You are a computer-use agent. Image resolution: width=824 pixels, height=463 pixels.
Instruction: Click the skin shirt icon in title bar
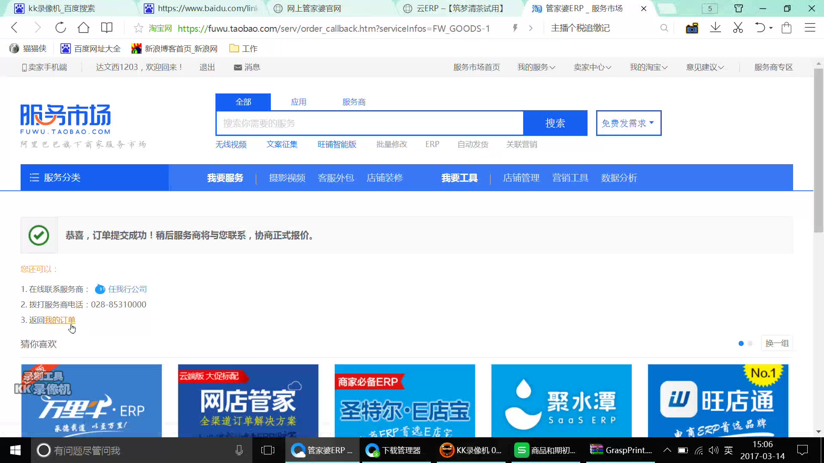click(x=739, y=8)
